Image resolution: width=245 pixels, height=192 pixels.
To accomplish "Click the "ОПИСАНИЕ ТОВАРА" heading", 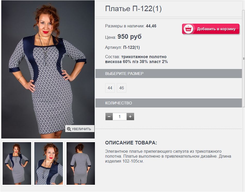I will click(131, 143).
